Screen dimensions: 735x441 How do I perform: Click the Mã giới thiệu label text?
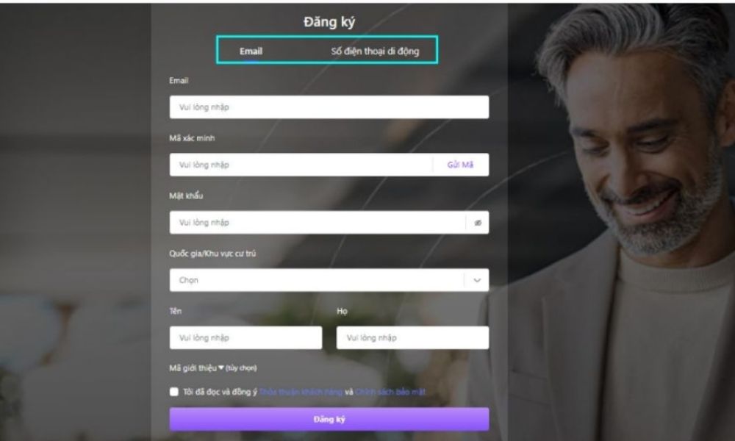pyautogui.click(x=193, y=368)
